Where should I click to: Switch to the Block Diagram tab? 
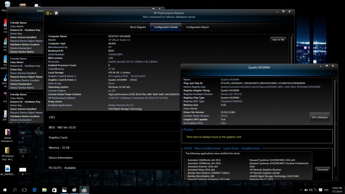pos(138,27)
